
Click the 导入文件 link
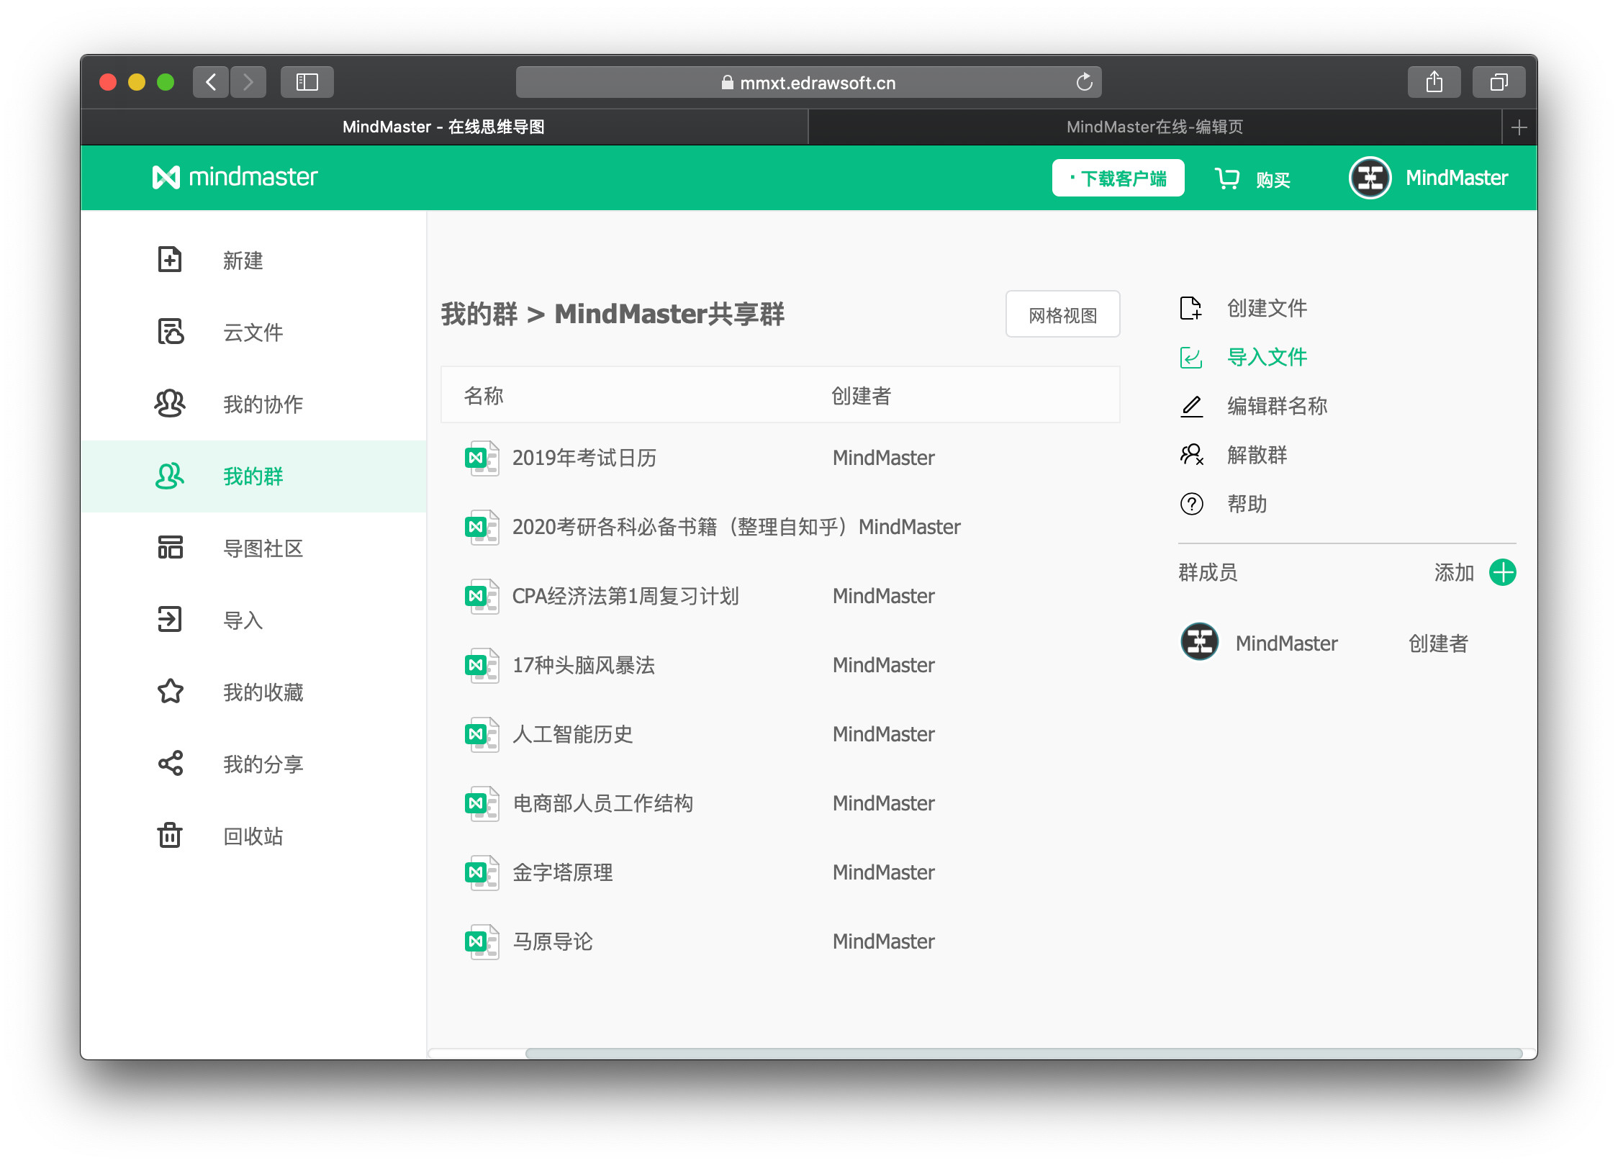click(x=1267, y=357)
